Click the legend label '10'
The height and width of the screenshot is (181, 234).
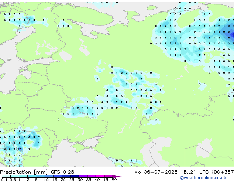(x=46, y=180)
